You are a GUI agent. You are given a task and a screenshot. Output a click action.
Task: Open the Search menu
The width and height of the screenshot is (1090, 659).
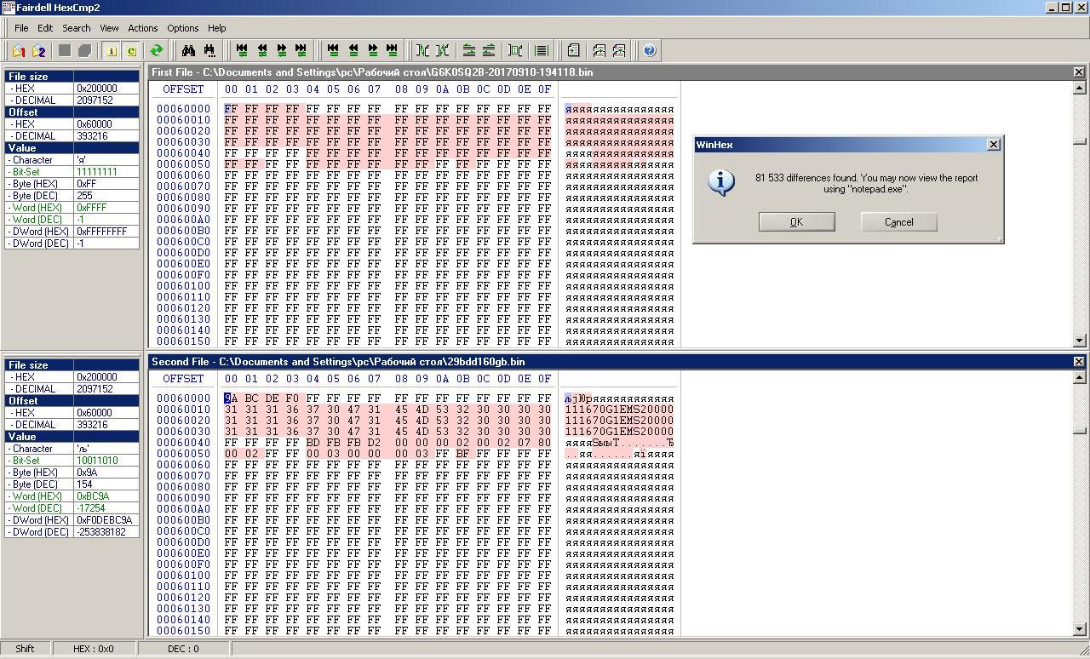click(x=76, y=28)
